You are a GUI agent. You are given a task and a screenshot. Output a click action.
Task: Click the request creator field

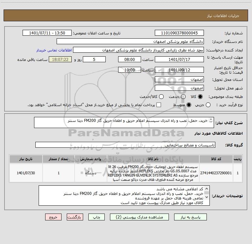138,50
